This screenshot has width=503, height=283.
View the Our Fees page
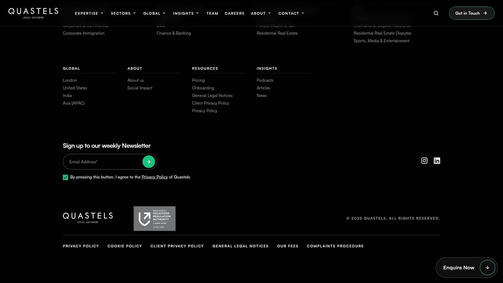pyautogui.click(x=288, y=246)
